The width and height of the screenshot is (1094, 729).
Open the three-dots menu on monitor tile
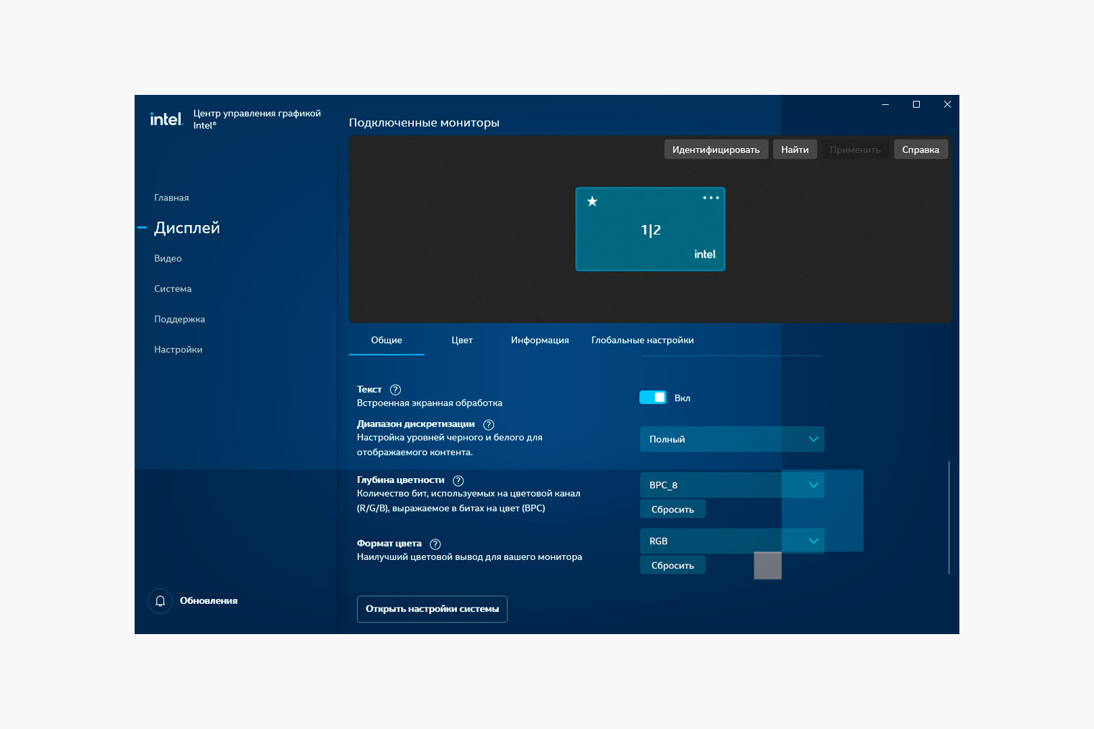click(x=711, y=198)
